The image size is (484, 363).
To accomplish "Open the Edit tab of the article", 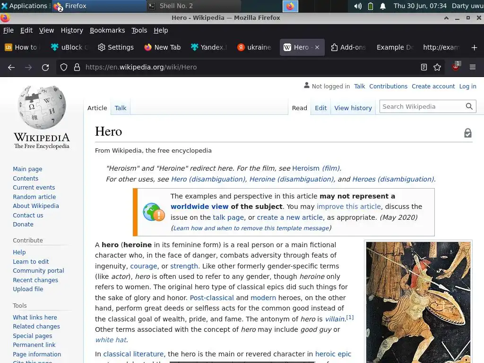I will pos(321,108).
